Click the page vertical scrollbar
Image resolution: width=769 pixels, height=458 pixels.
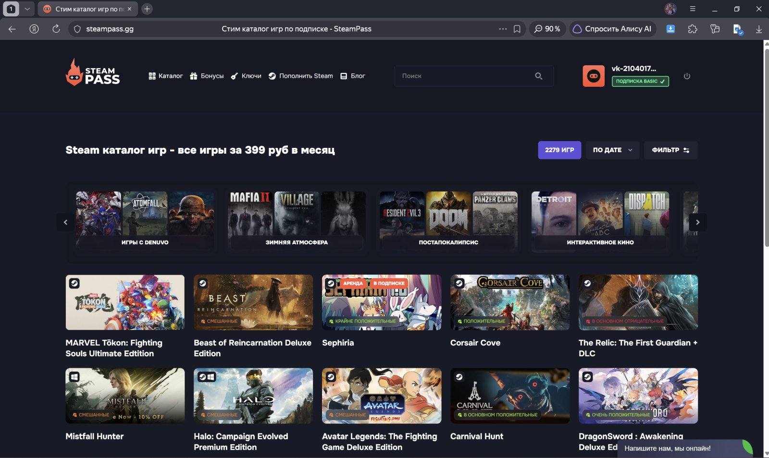766,148
